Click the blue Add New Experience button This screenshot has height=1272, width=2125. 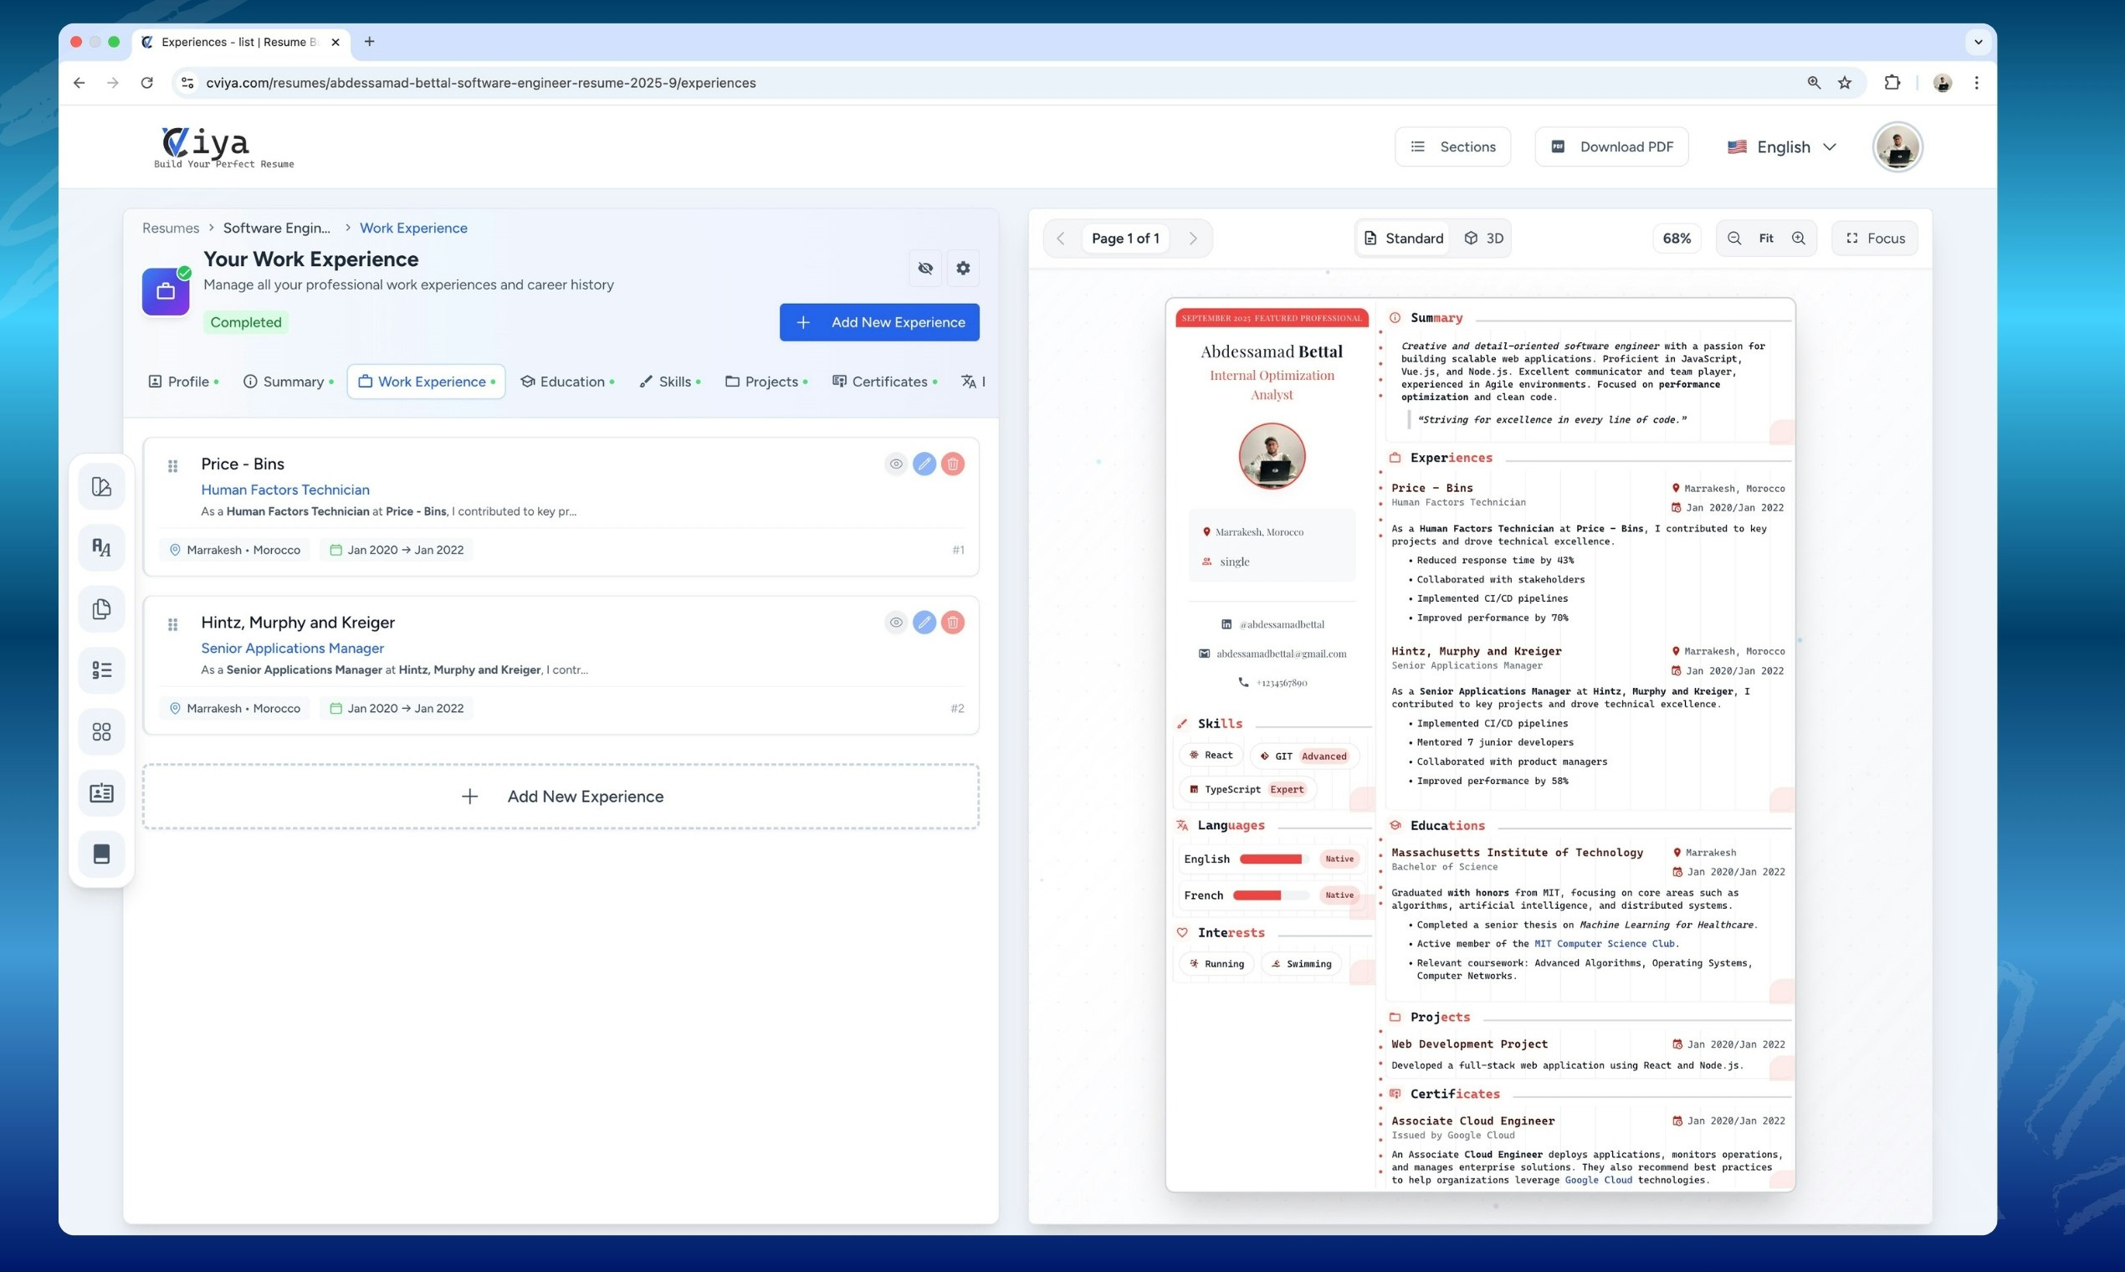pyautogui.click(x=879, y=322)
